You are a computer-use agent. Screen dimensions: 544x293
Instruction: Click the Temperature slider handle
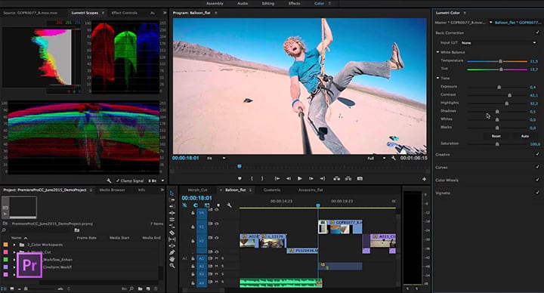[500, 61]
